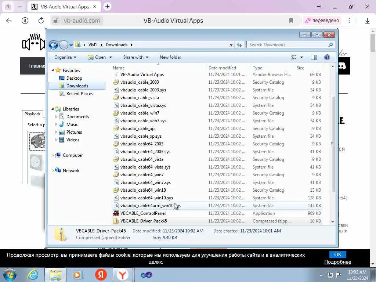Open Explorer help icon
376x282 pixels.
(327, 57)
